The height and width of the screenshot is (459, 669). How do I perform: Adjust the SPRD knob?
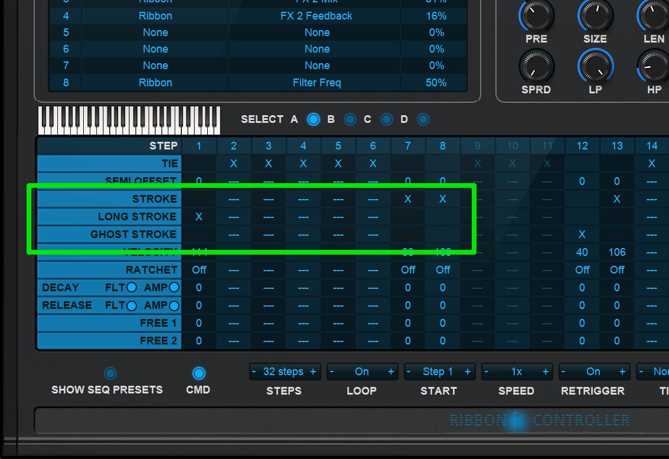point(536,66)
